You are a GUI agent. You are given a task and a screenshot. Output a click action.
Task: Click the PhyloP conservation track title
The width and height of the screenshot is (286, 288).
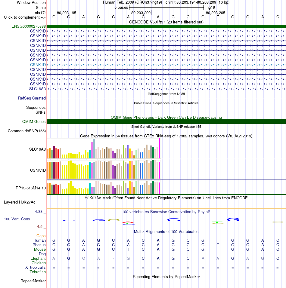[x=166, y=212]
